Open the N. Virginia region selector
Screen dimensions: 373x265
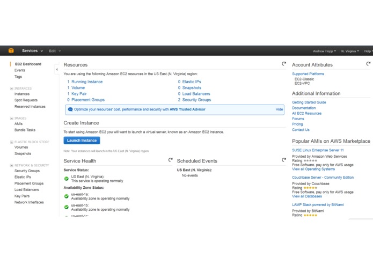[350, 51]
